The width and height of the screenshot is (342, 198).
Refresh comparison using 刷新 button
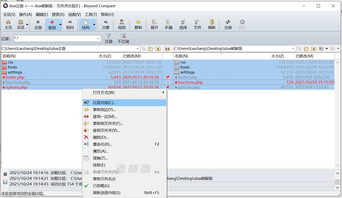[211, 24]
